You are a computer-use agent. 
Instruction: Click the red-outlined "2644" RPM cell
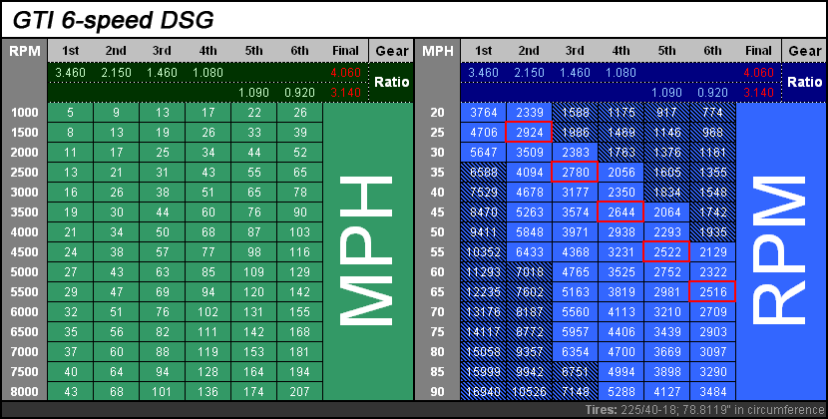pos(621,211)
